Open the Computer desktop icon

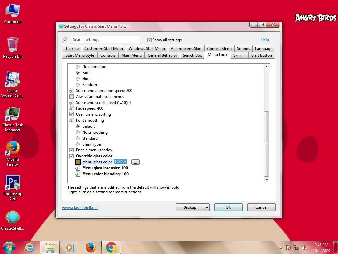point(13,14)
